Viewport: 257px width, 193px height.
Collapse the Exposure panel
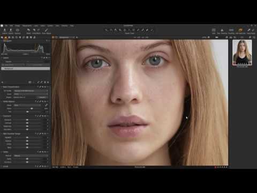2,116
